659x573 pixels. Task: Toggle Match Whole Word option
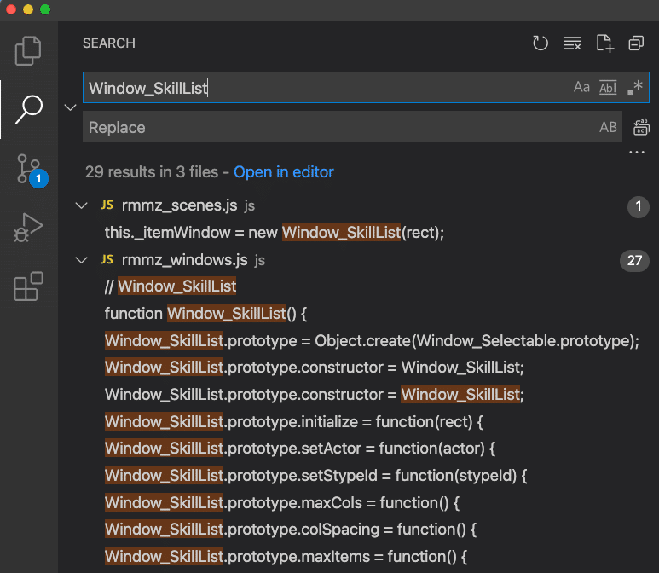click(608, 88)
